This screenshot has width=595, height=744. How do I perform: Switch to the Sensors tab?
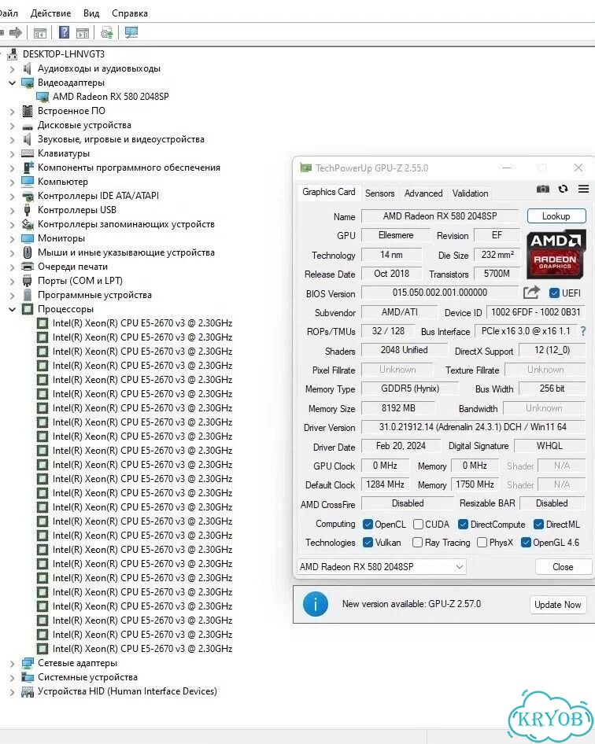coord(380,193)
